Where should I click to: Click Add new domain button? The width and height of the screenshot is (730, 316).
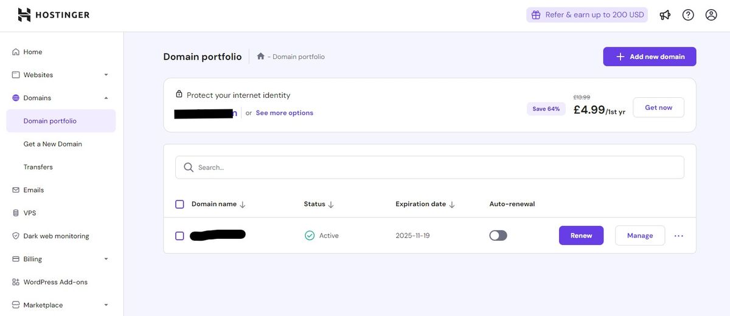click(650, 57)
